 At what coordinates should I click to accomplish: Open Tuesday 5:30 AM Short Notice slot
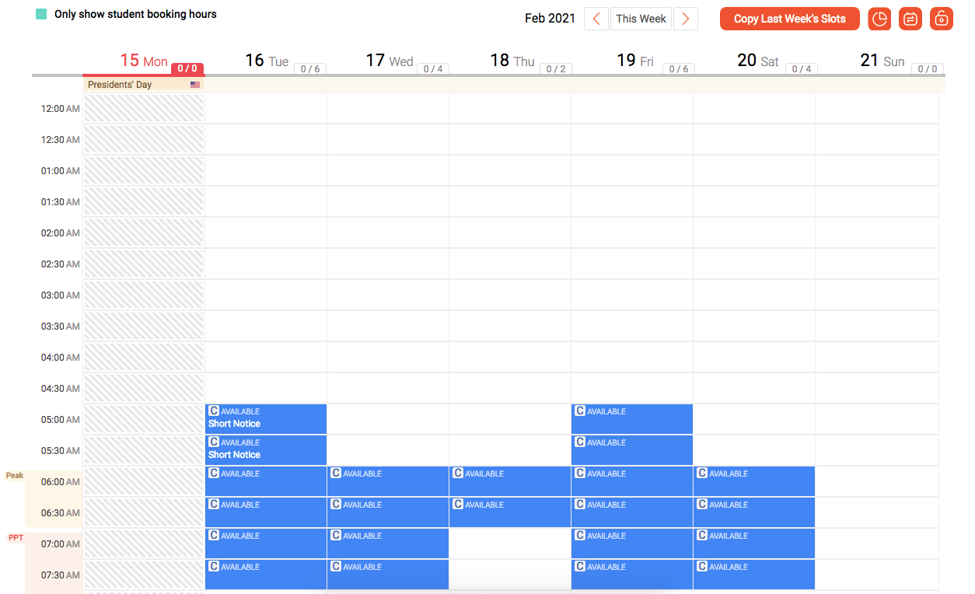tap(266, 450)
